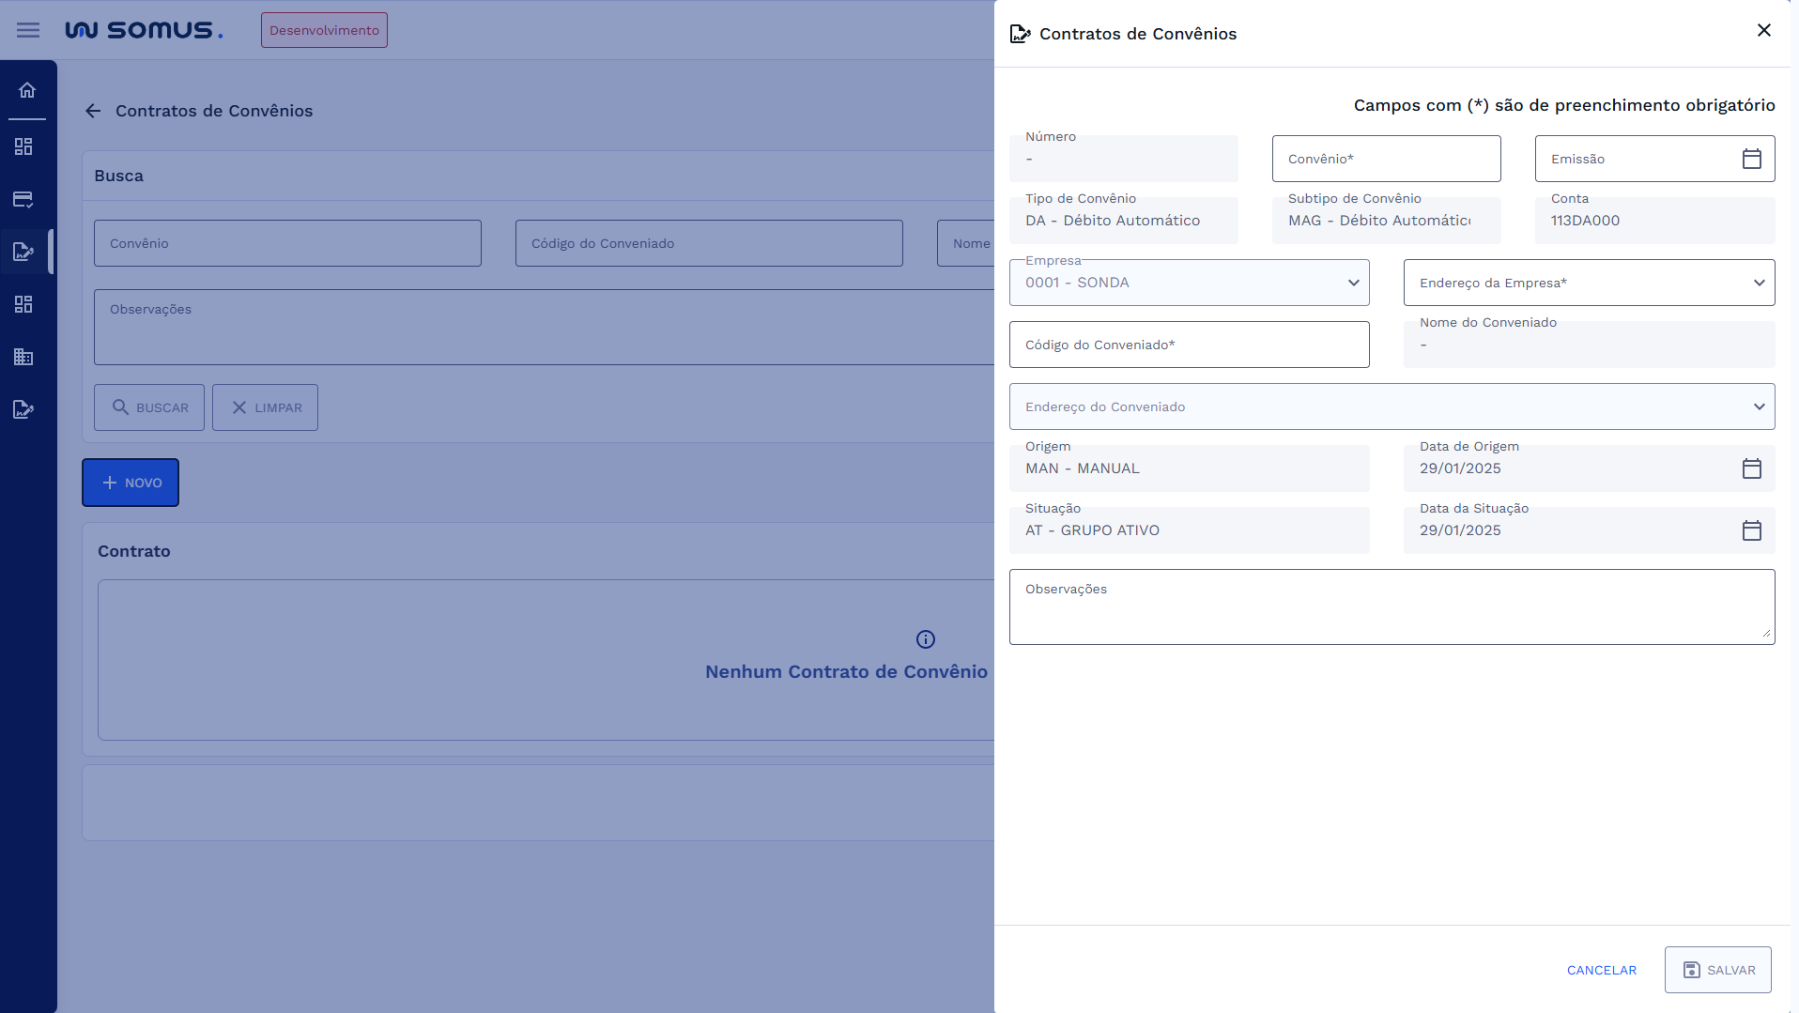The height and width of the screenshot is (1013, 1799).
Task: Click the BUSCAR search button
Action: pyautogui.click(x=149, y=407)
